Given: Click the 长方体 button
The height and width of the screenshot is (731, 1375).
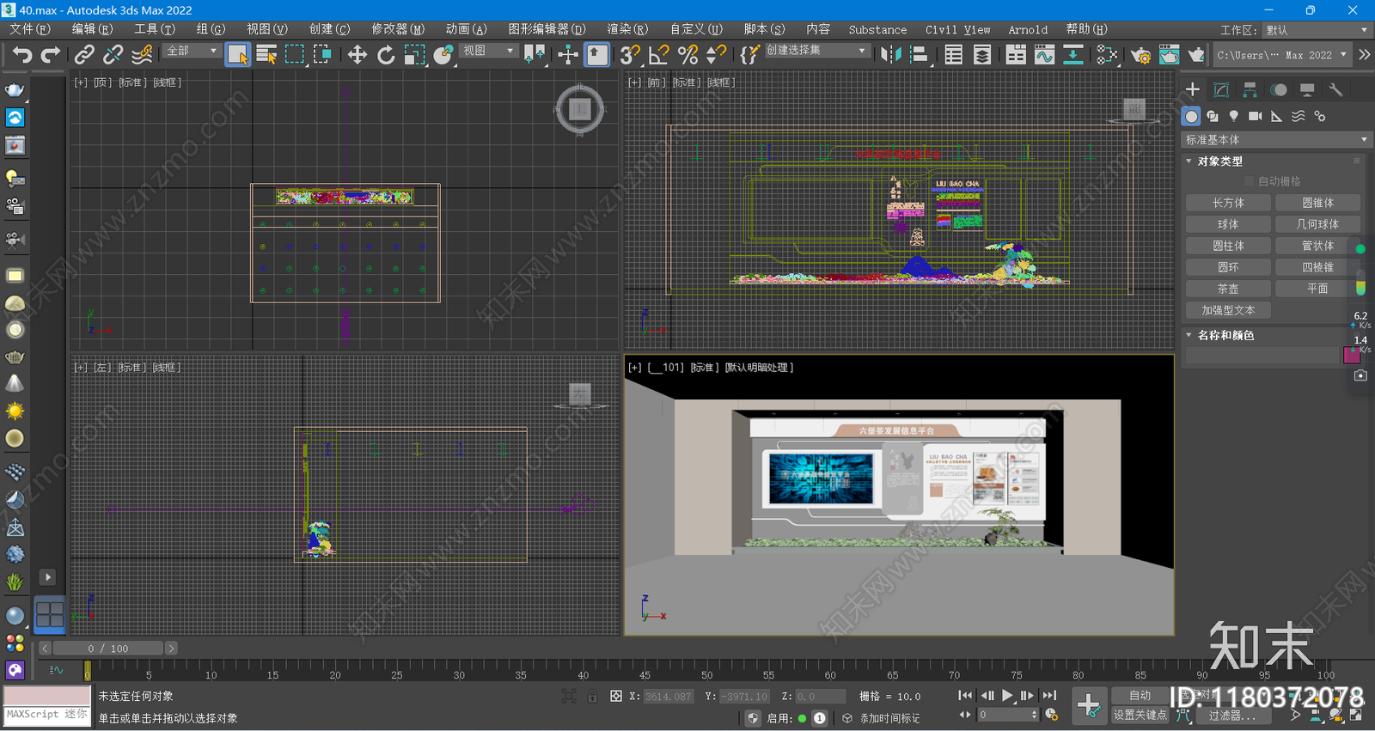Looking at the screenshot, I should [x=1228, y=203].
